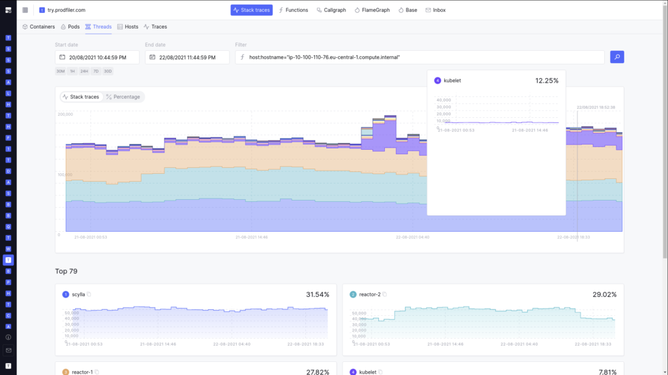
Task: Switch chart to Stack traces view
Action: pos(81,97)
